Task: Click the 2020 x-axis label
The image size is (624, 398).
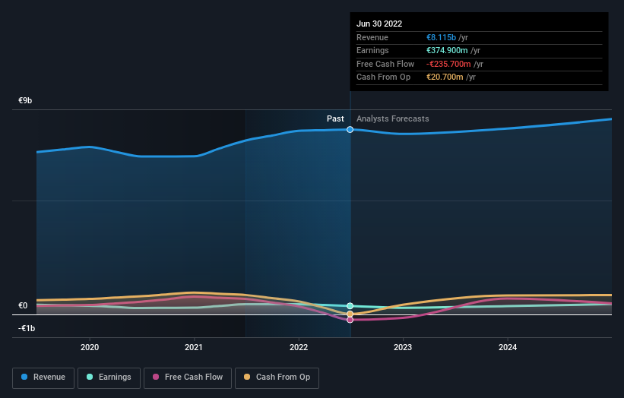Action: [x=90, y=347]
